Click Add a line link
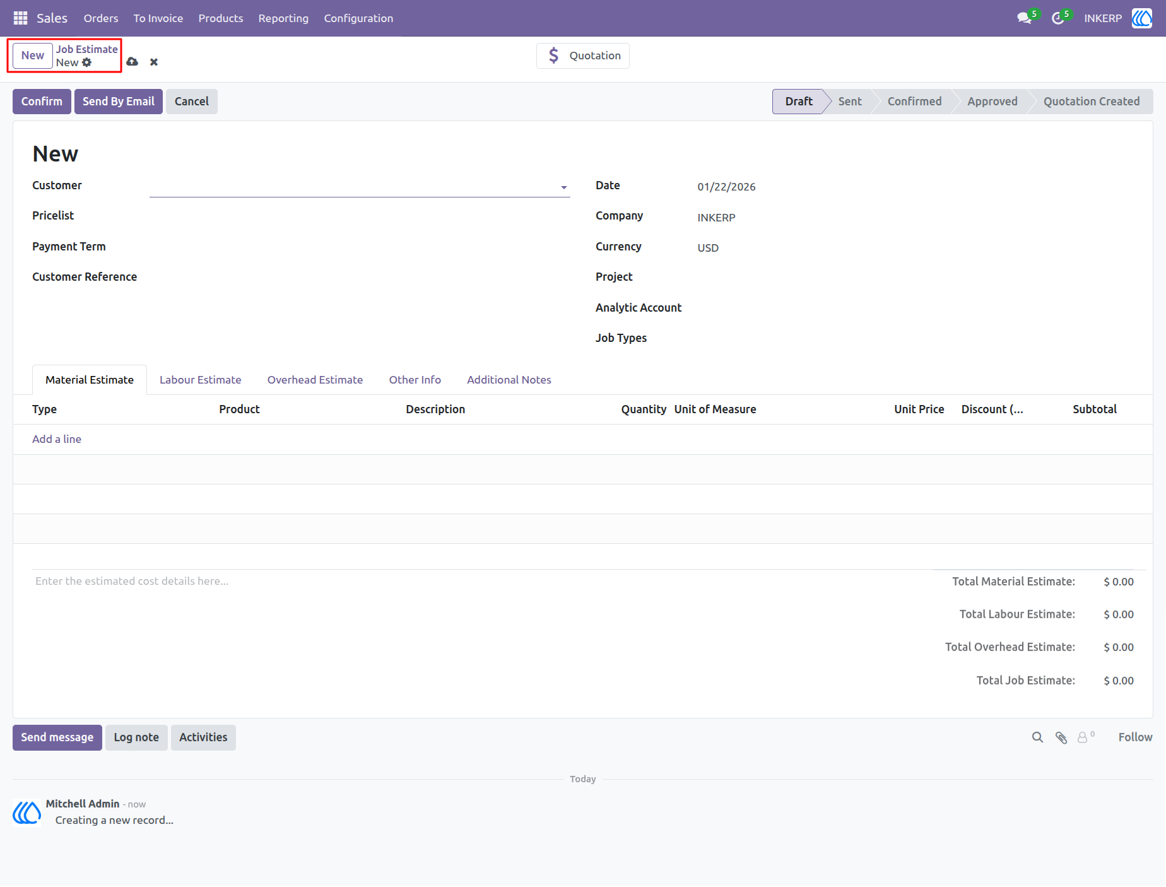This screenshot has width=1166, height=887. click(x=57, y=439)
